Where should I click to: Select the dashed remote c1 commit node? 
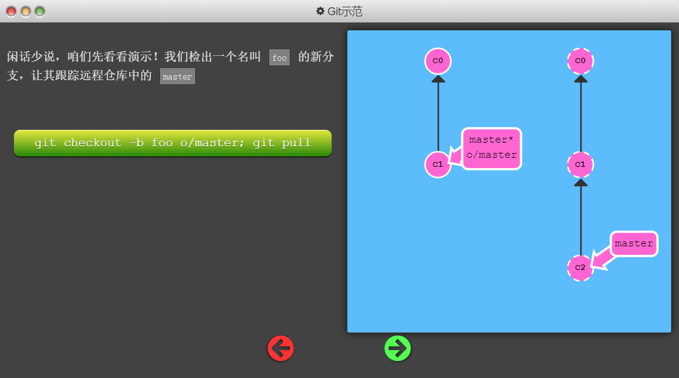580,164
